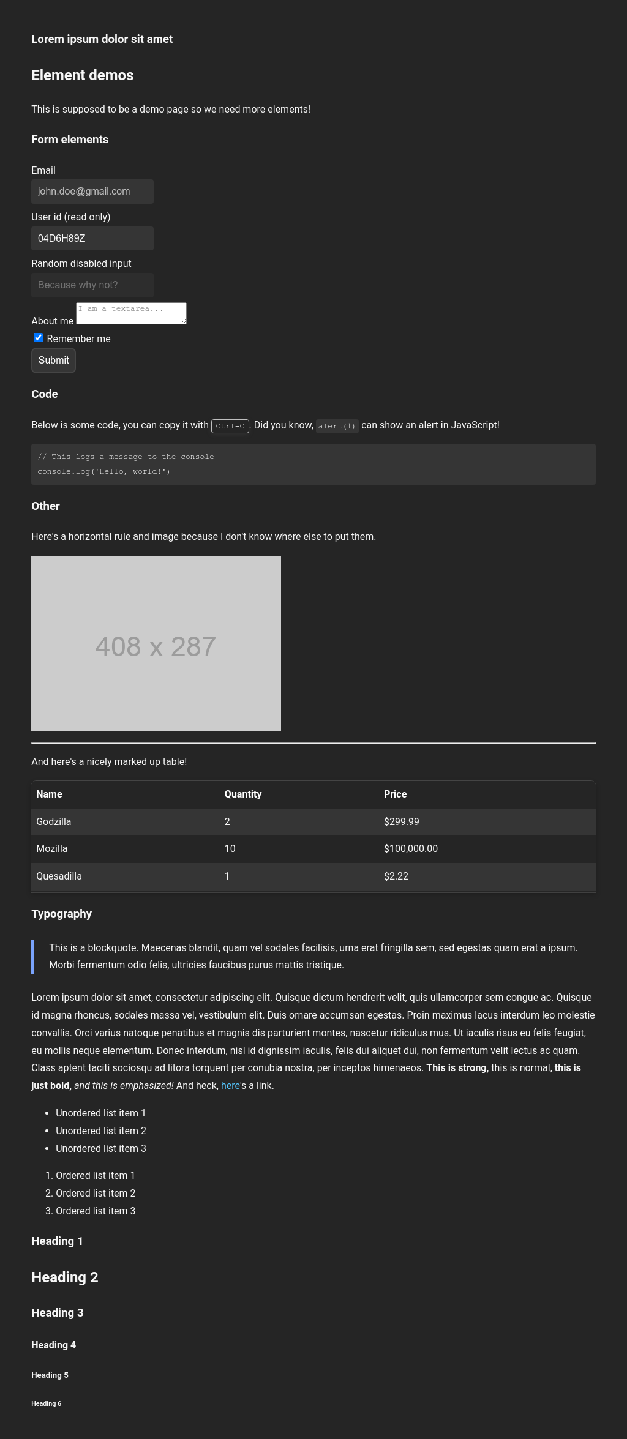Follow the 'here' hyperlink in the paragraph
Viewport: 627px width, 1439px height.
tap(230, 1085)
